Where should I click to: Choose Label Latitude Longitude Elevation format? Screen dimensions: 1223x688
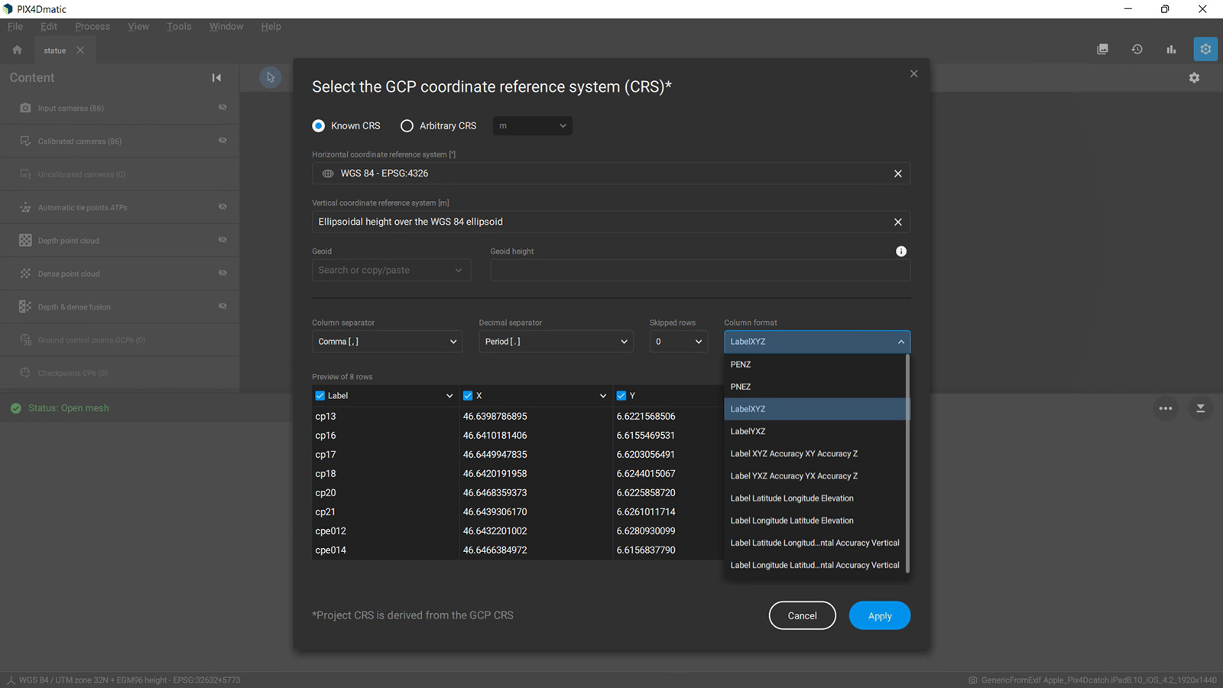pos(815,498)
